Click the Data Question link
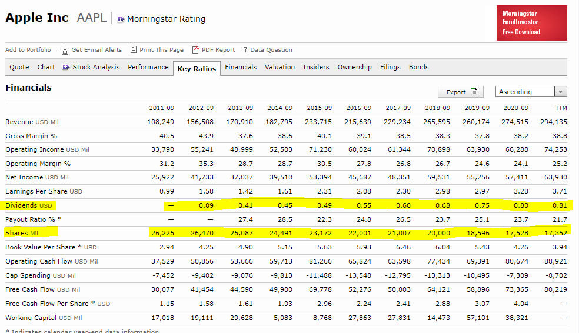 point(271,50)
